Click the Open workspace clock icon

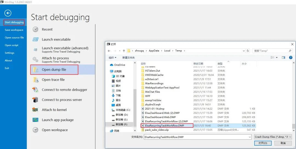coord(35,130)
